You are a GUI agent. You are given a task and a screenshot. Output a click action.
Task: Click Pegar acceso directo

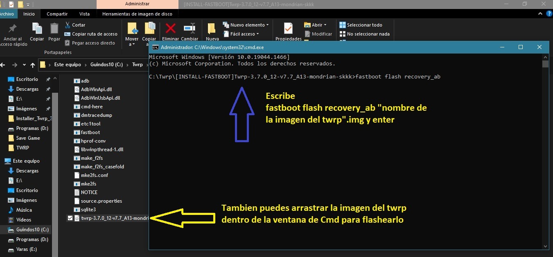90,43
